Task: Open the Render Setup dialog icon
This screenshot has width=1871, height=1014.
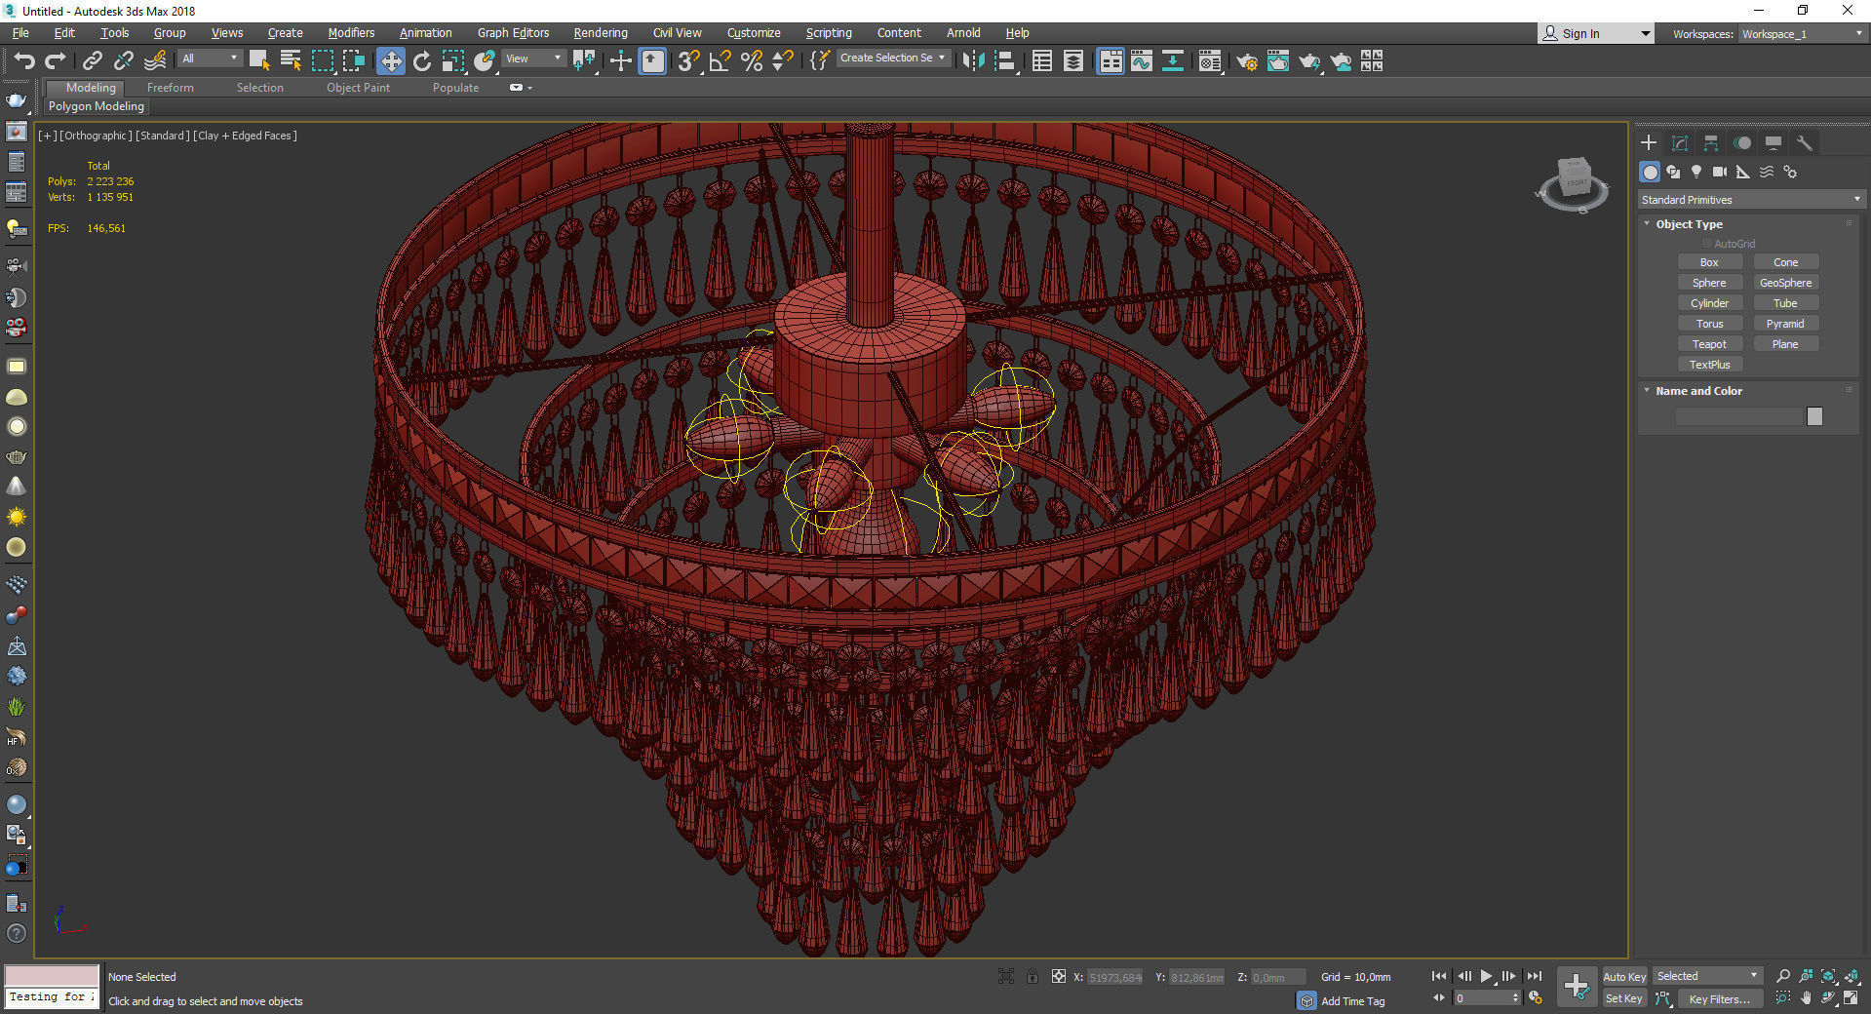Action: tap(1246, 61)
